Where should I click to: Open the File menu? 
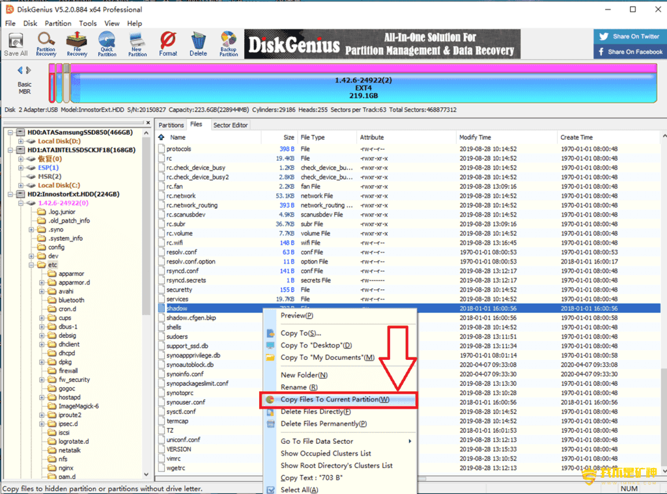10,23
